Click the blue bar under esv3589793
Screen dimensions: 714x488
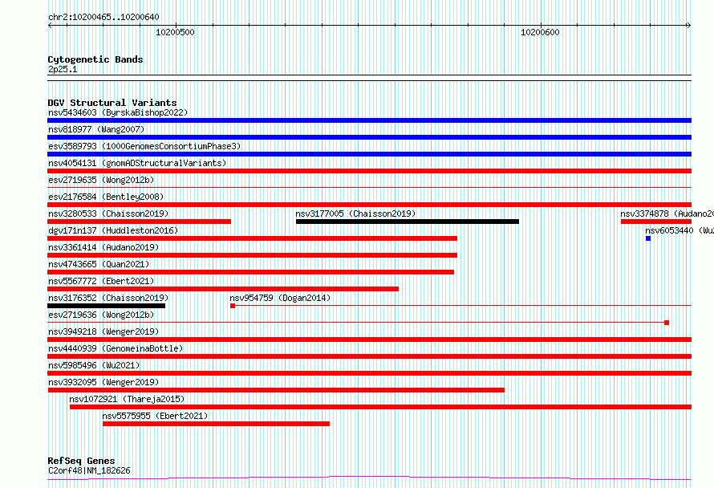pos(369,154)
